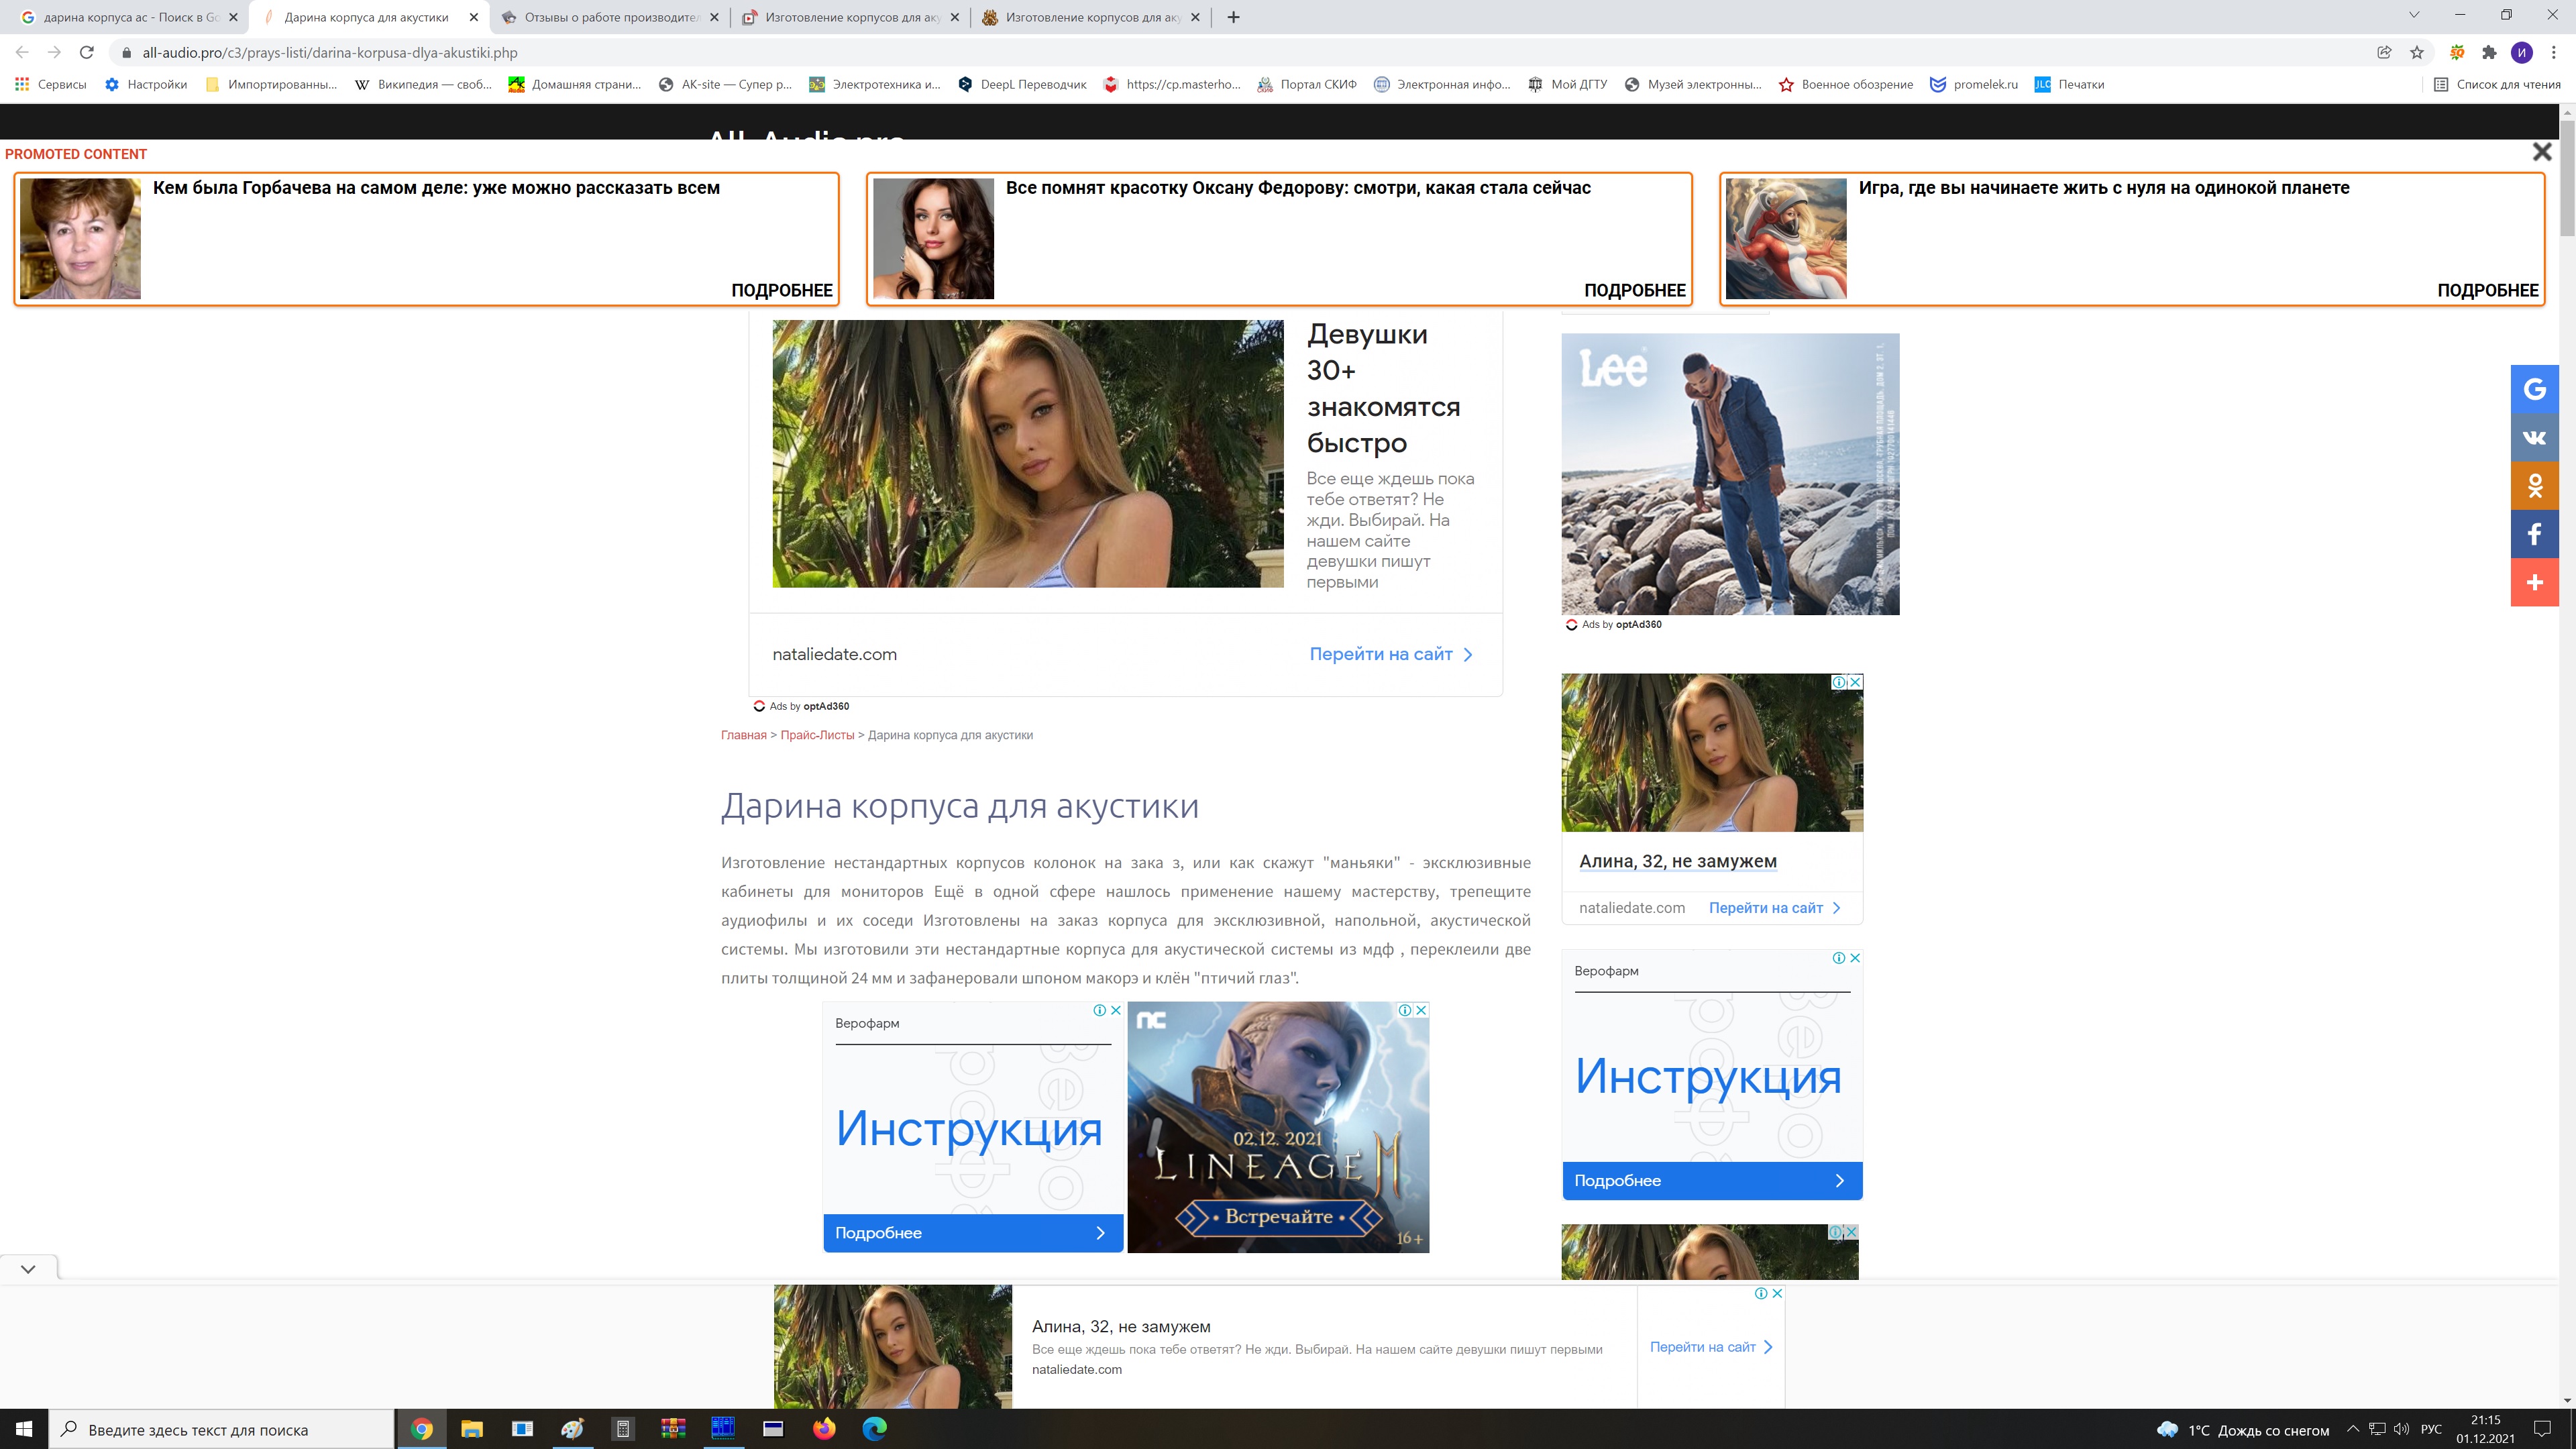The height and width of the screenshot is (1449, 2576).
Task: Open the Windows Start menu
Action: (x=24, y=1429)
